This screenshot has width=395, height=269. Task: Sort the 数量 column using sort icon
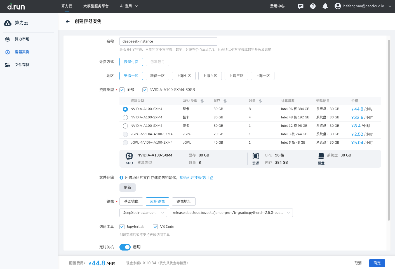260,101
